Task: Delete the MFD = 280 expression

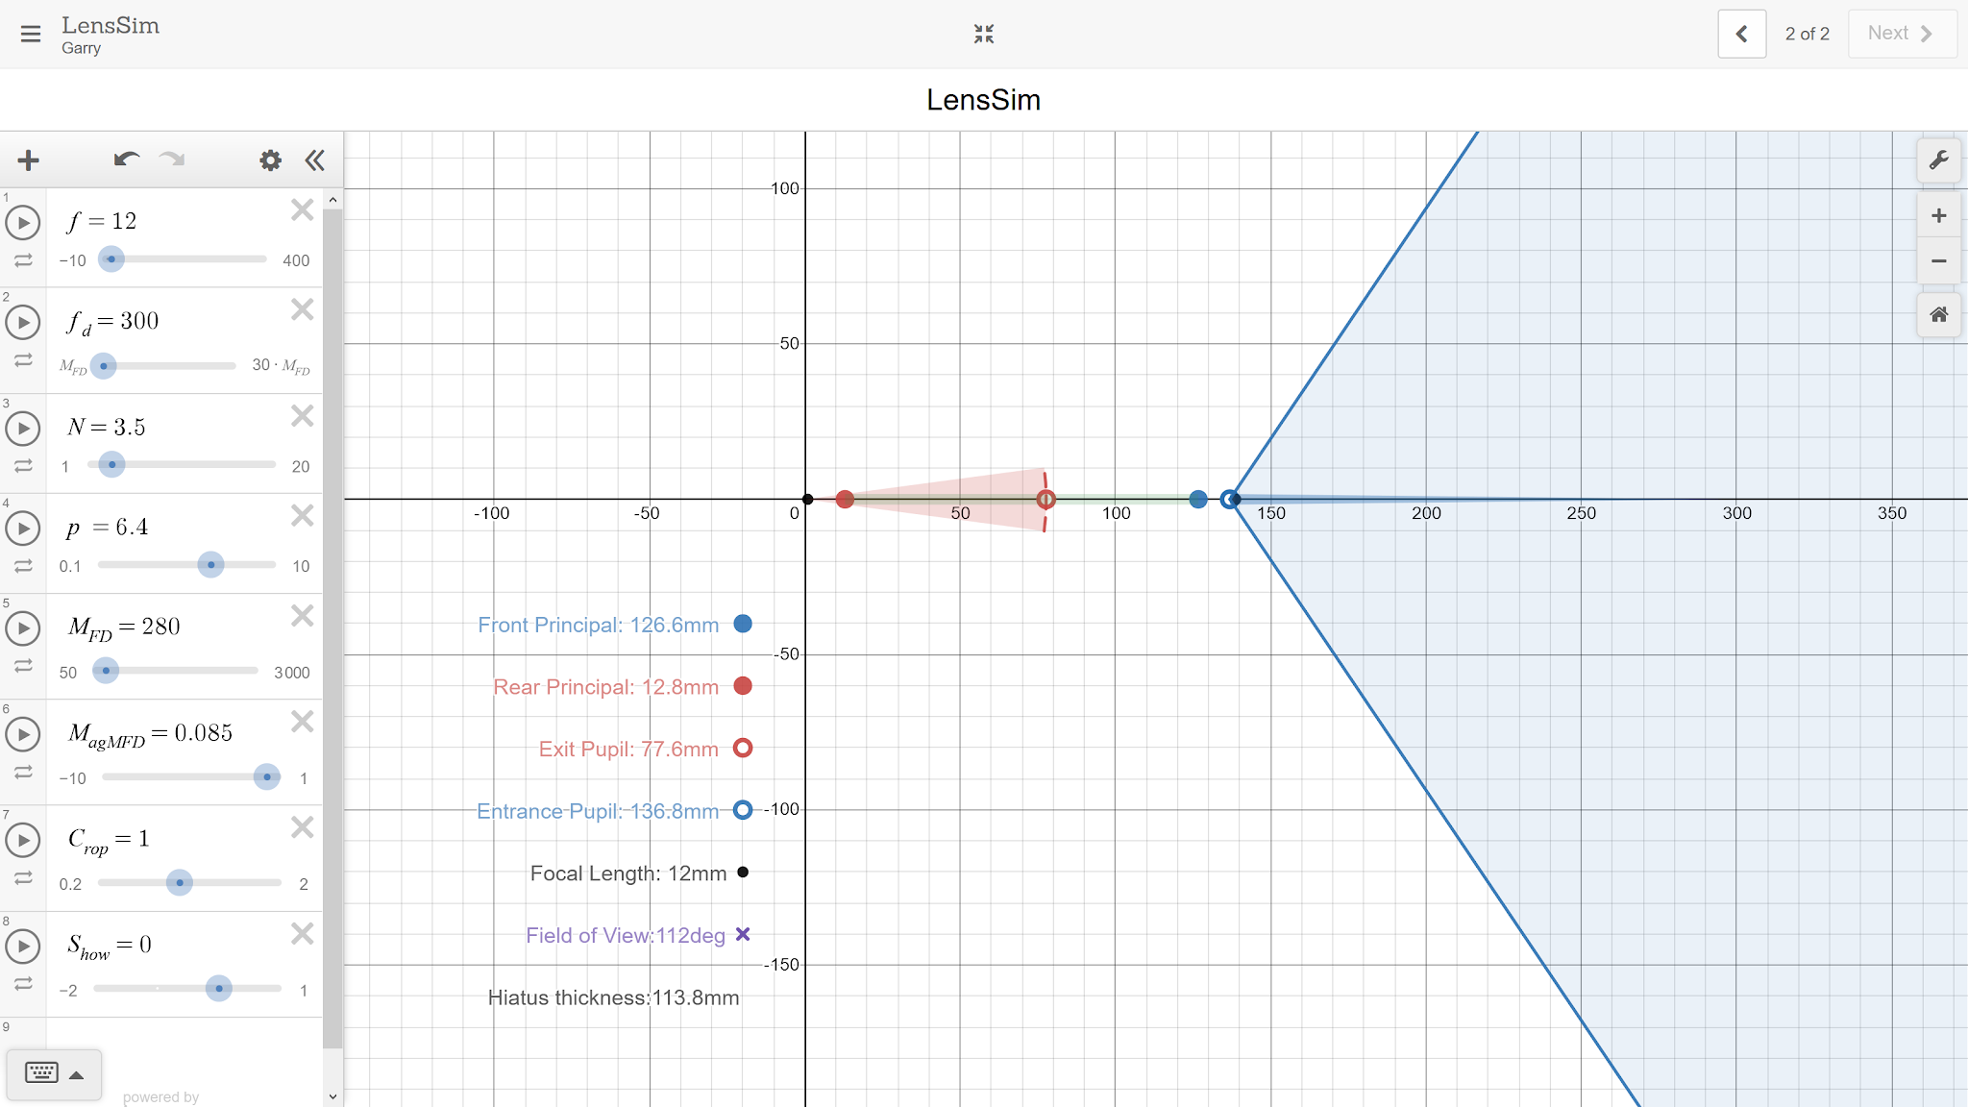Action: tap(303, 616)
